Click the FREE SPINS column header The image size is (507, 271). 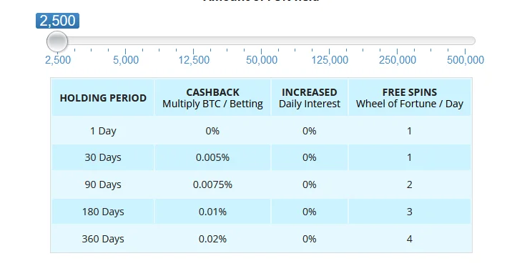[409, 98]
